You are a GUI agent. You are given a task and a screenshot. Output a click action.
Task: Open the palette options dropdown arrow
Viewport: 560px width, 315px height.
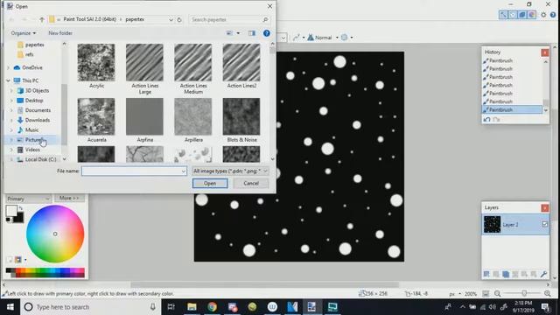click(25, 260)
